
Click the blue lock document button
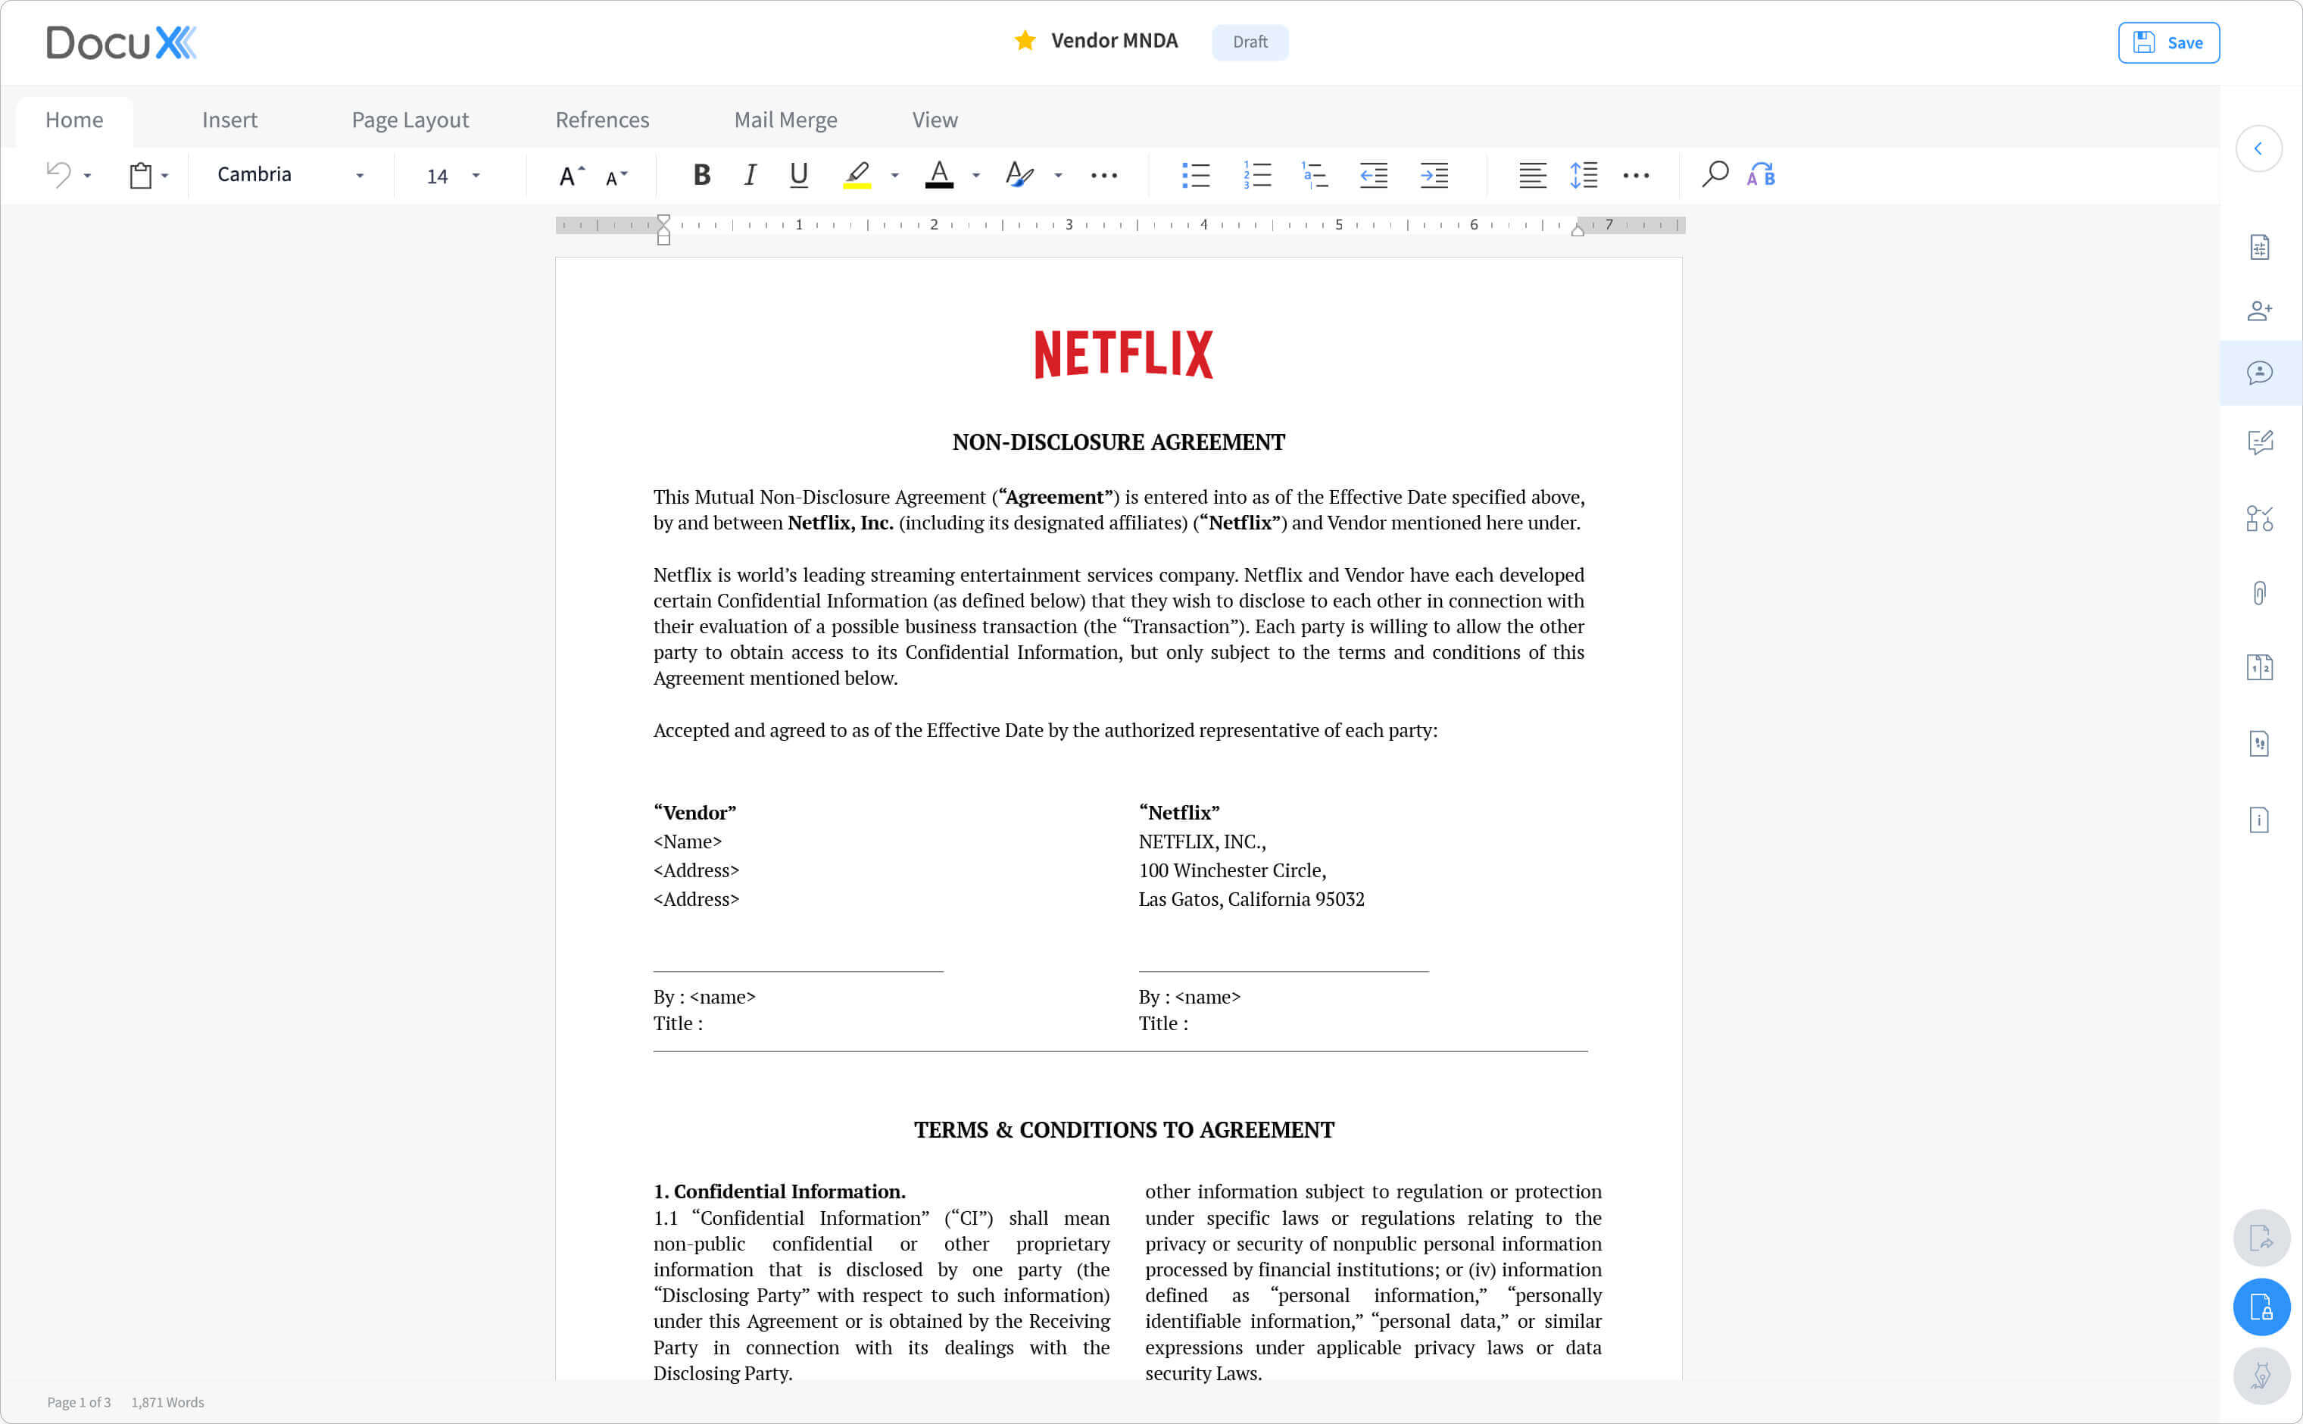[2261, 1307]
